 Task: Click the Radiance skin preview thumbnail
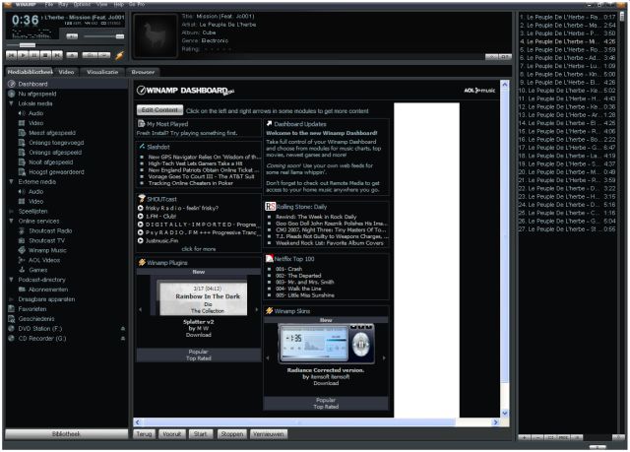326,344
